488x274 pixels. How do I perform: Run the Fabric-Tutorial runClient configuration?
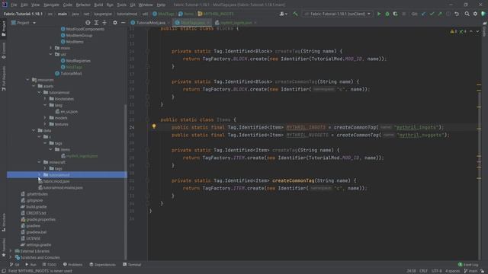(x=379, y=14)
